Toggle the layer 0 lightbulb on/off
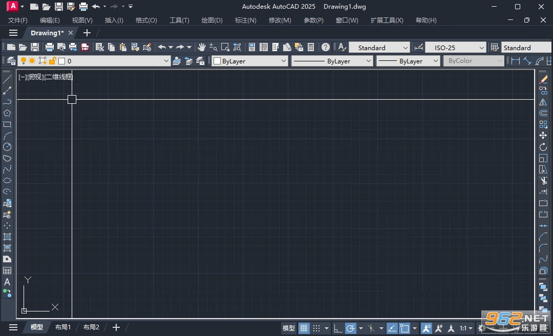Viewport: 553px width, 336px height. 23,61
